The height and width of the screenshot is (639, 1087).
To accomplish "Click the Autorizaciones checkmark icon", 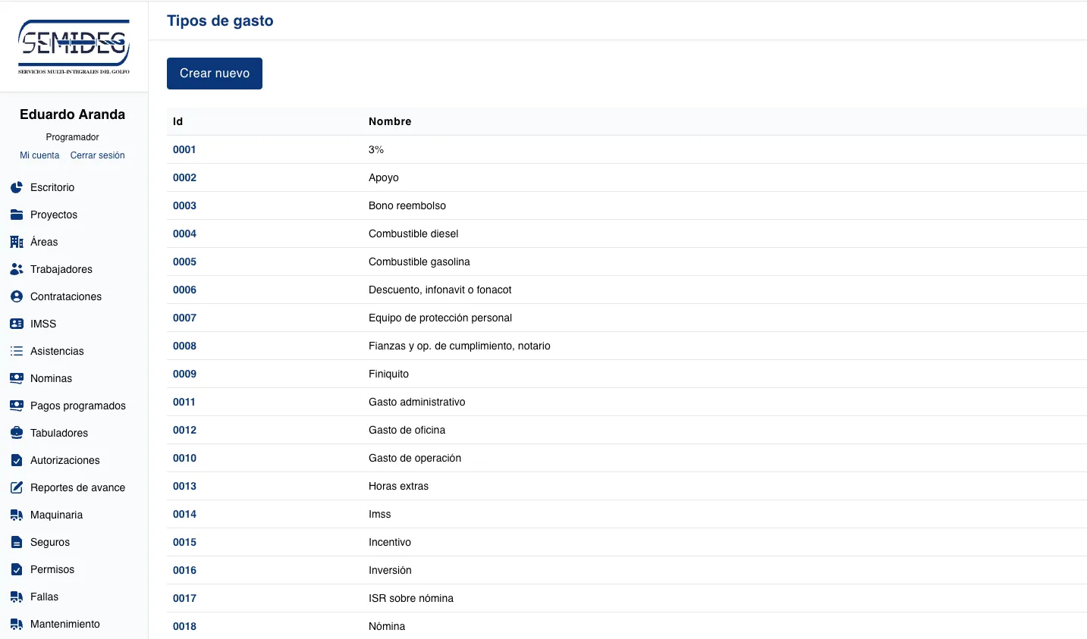I will [x=17, y=460].
